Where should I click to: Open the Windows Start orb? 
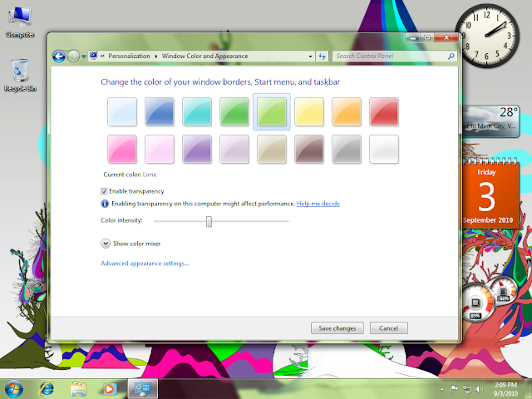14,389
